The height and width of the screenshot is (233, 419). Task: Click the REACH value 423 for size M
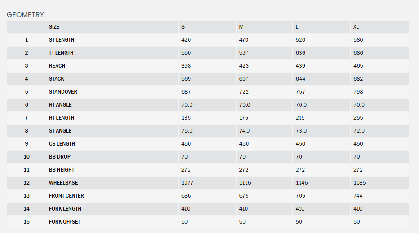[x=244, y=66]
